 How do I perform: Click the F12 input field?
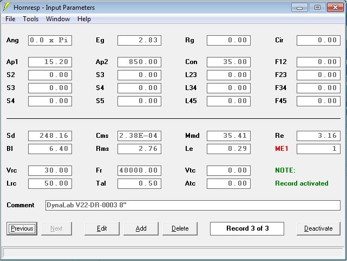point(318,62)
